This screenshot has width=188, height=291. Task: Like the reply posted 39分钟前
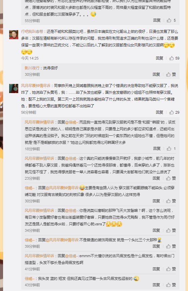click(x=171, y=246)
